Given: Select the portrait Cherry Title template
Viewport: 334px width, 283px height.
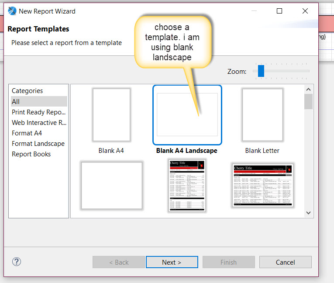Looking at the screenshot, I should (187, 185).
